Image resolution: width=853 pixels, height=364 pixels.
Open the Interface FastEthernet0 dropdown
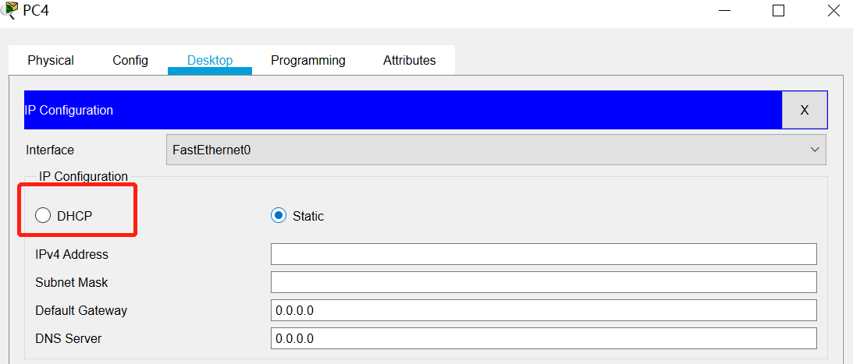pos(496,150)
